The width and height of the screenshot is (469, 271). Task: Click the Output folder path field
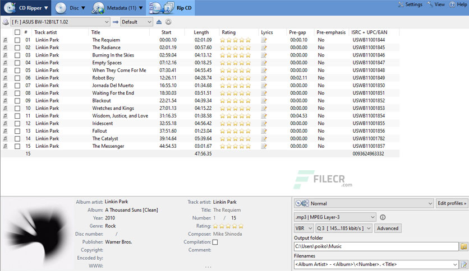coord(376,246)
